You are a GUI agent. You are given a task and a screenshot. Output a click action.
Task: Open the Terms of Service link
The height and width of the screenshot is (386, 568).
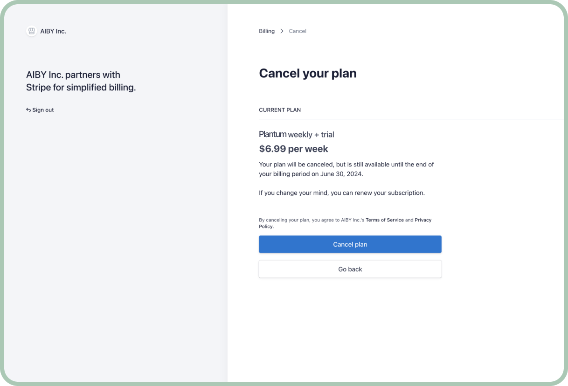point(384,220)
